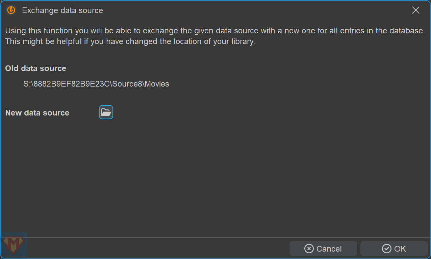Viewport: 431px width, 259px height.
Task: Click the separator line above the buttons
Action: (216, 237)
